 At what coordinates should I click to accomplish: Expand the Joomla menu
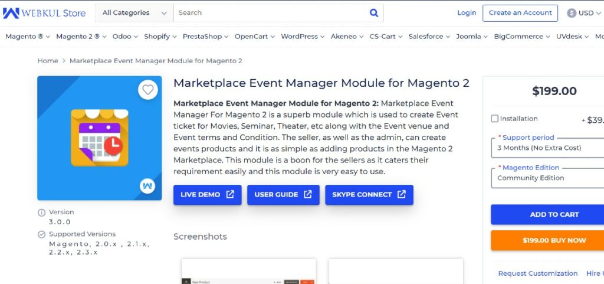(x=472, y=37)
